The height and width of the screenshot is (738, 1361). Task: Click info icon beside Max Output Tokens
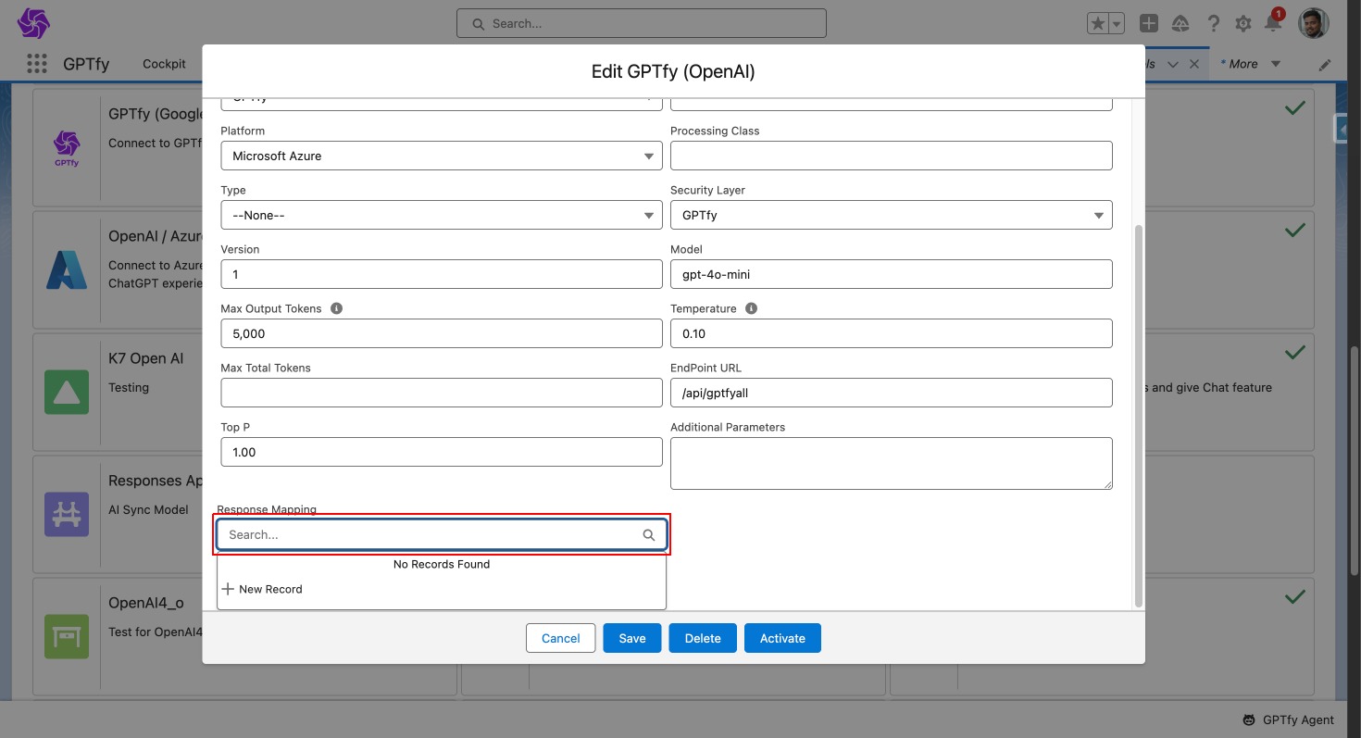(x=336, y=308)
